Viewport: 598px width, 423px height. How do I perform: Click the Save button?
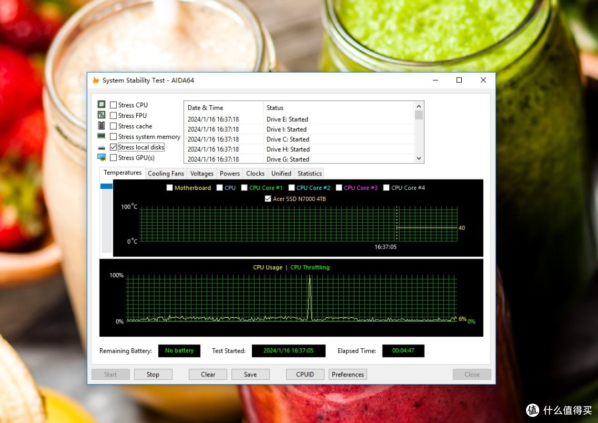[251, 375]
